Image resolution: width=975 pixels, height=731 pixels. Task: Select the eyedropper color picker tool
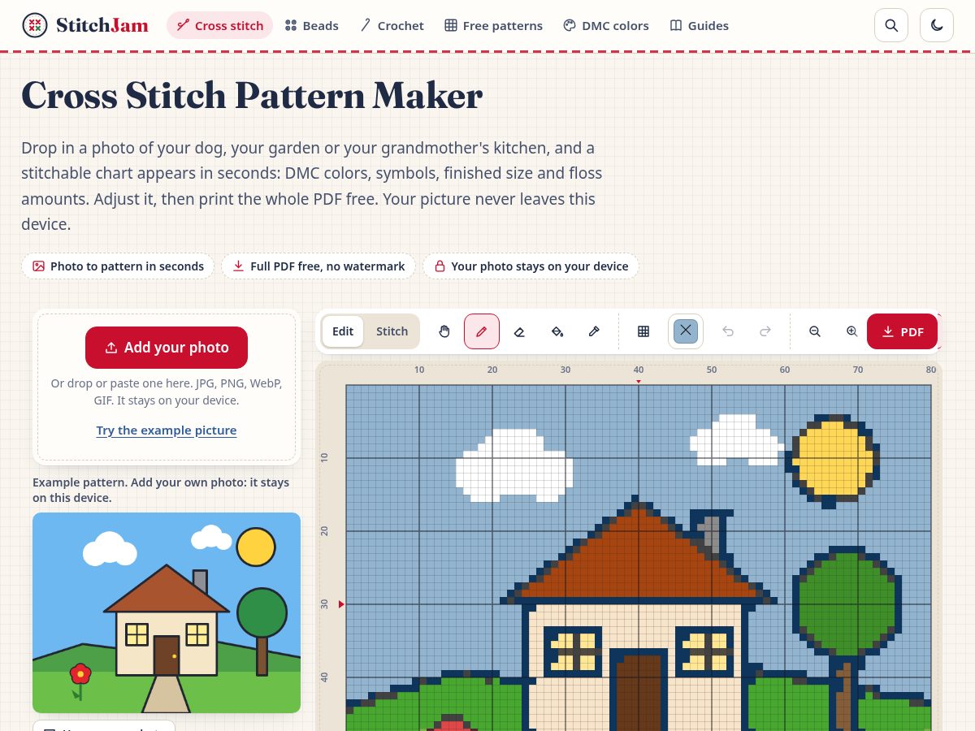pos(594,331)
